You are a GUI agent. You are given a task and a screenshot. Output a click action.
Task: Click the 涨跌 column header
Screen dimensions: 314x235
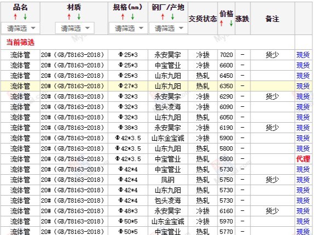pos(242,19)
